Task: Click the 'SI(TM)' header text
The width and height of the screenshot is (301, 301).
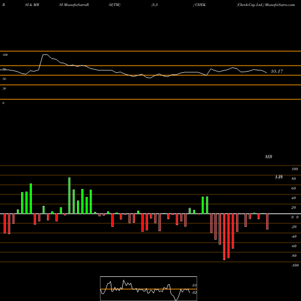Action: (114, 5)
